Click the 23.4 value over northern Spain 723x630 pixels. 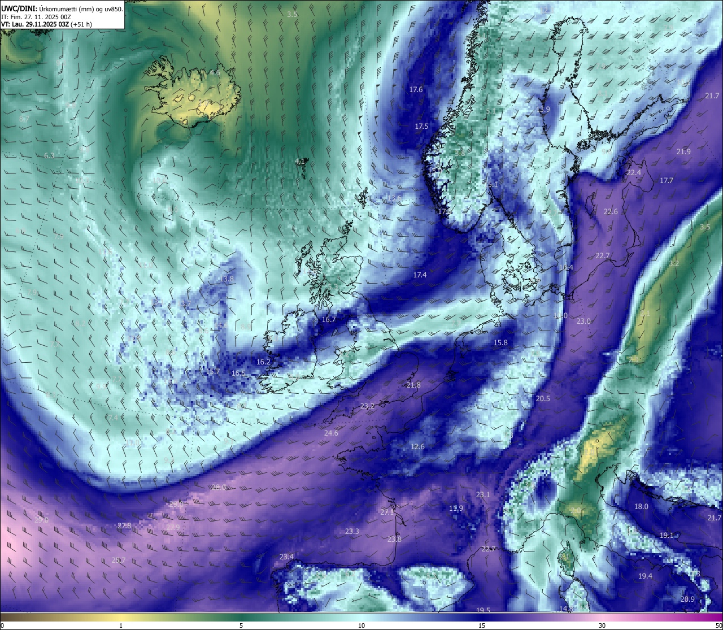tap(286, 557)
